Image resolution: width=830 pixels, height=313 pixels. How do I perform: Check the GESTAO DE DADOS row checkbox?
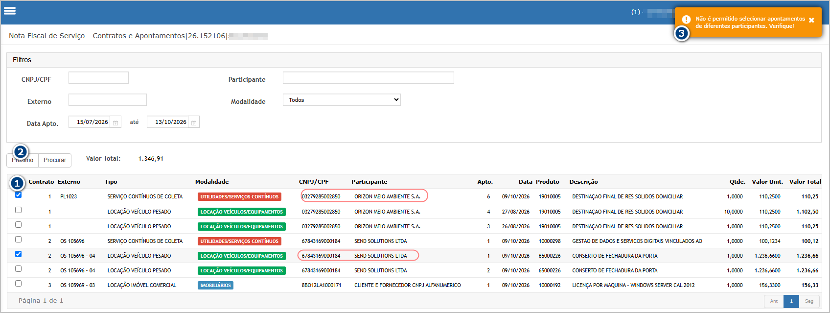click(x=18, y=239)
